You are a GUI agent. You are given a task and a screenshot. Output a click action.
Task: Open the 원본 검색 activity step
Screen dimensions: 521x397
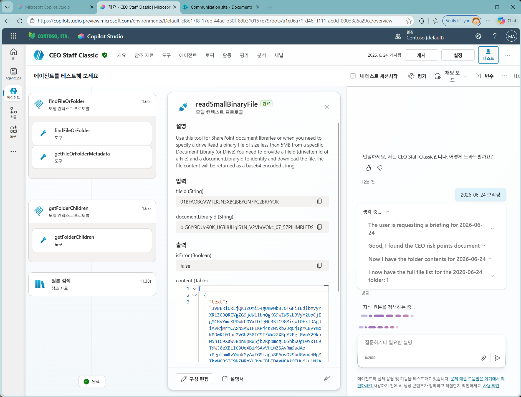92,284
